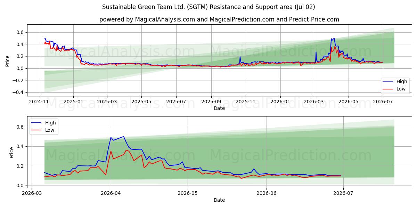Image resolution: width=417 pixels, height=208 pixels.
Task: Click the '2026-05' date tick on top chart
Action: click(x=348, y=102)
